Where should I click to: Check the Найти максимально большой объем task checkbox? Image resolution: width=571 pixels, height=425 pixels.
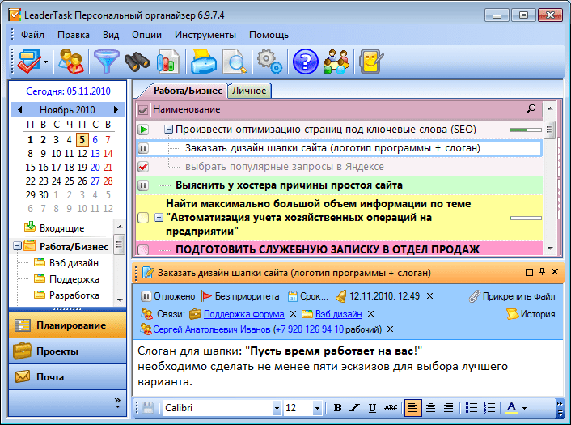click(x=143, y=218)
